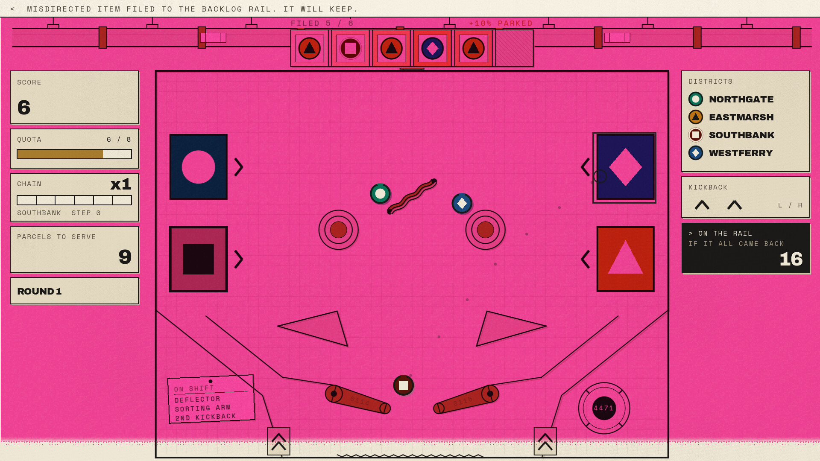Image resolution: width=820 pixels, height=461 pixels.
Task: Open the Round 1 panel
Action: coord(74,291)
